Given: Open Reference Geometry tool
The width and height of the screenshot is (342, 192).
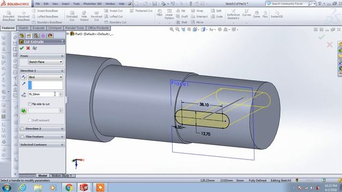Looking at the screenshot, I should click(x=233, y=14).
